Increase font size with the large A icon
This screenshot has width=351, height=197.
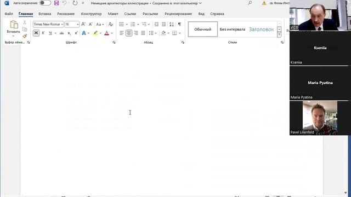click(83, 24)
